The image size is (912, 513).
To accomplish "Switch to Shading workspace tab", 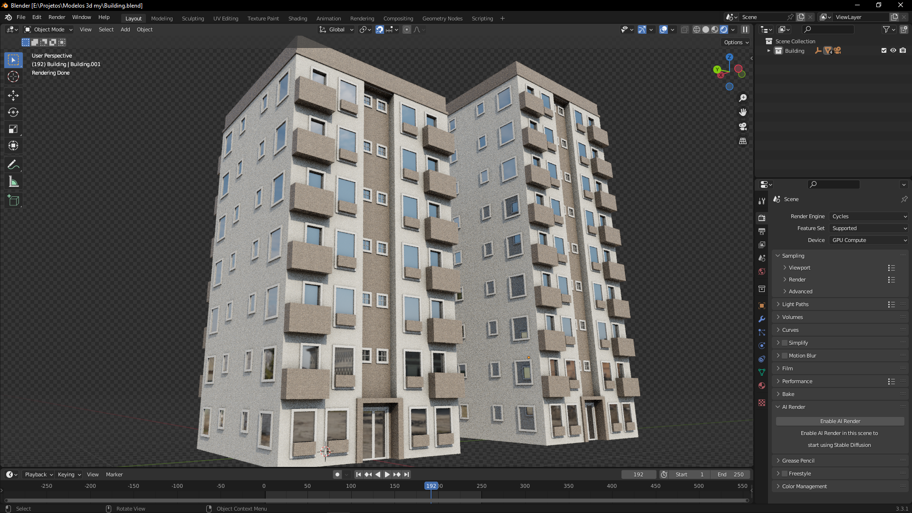I will click(x=298, y=19).
